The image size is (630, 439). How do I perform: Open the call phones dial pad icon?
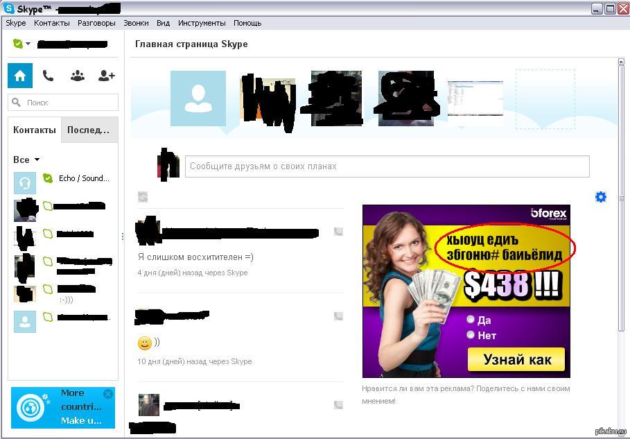point(49,76)
